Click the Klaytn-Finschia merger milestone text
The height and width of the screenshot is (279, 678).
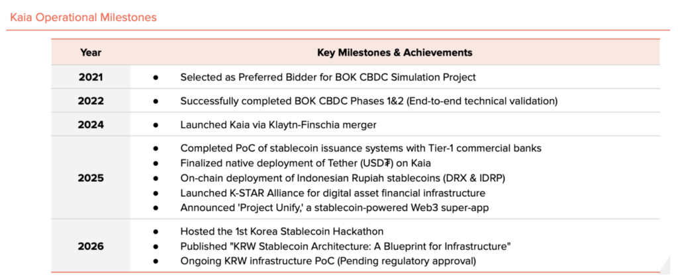279,125
